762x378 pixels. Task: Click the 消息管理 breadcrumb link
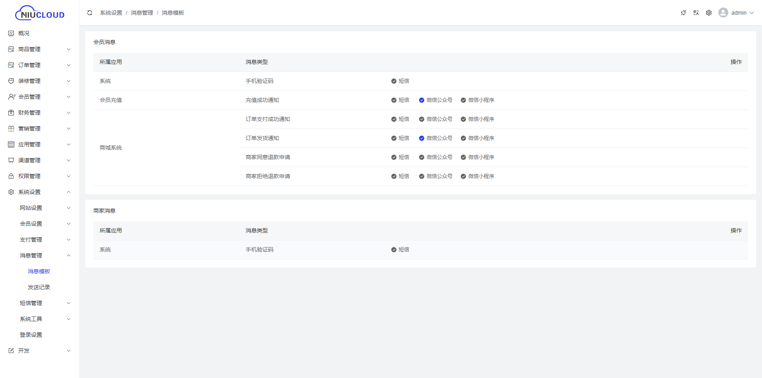click(142, 13)
